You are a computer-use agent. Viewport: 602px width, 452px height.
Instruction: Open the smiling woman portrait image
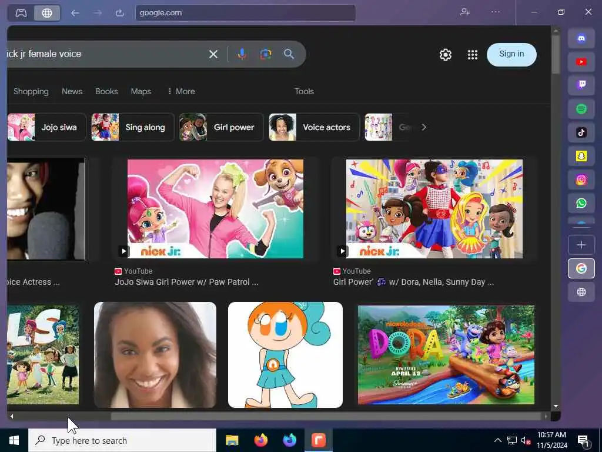point(155,355)
